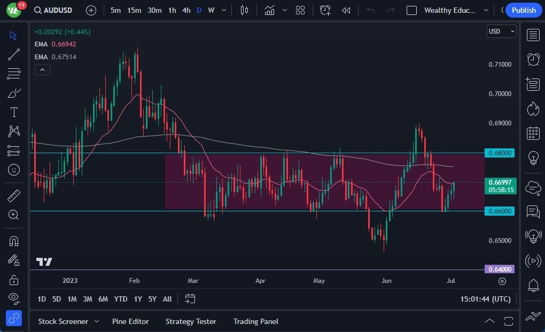Create a new alert from the toolbar
The image size is (545, 332).
pos(325,10)
